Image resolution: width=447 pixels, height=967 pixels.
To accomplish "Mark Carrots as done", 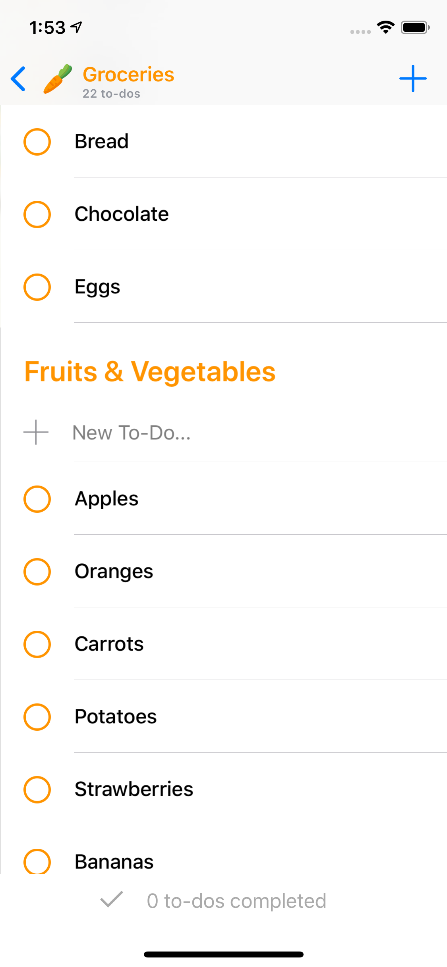I will (37, 644).
